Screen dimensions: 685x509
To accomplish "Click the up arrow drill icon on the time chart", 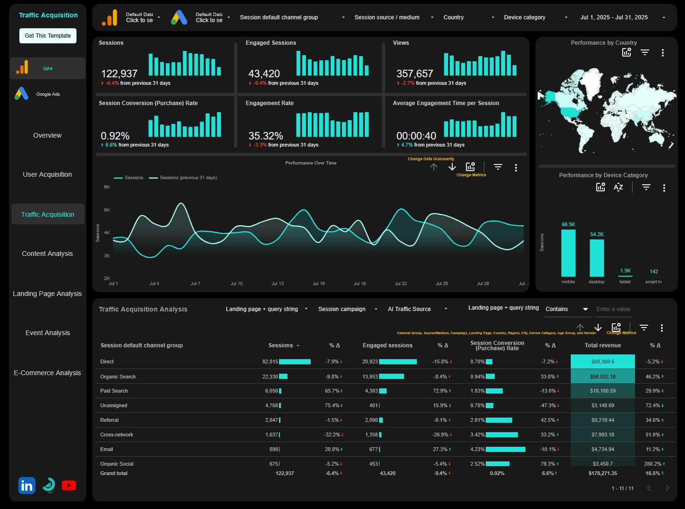I will coord(434,166).
